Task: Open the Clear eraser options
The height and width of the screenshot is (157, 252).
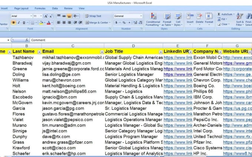Action: [x=224, y=24]
